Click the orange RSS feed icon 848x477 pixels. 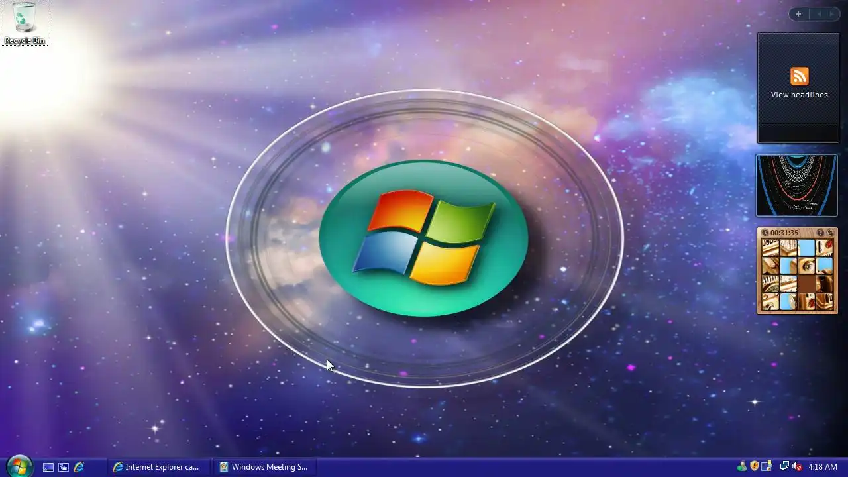click(x=799, y=76)
